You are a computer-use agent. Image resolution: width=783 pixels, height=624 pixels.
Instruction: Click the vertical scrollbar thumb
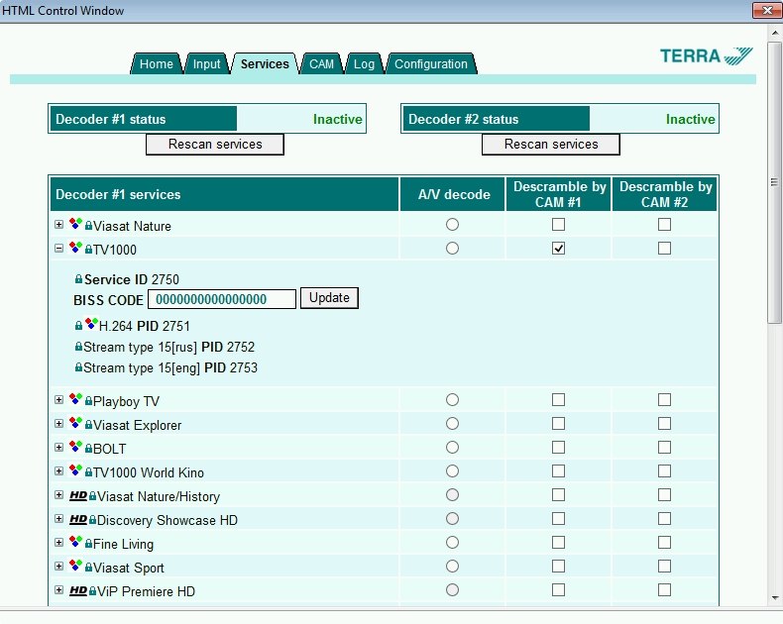tap(774, 183)
